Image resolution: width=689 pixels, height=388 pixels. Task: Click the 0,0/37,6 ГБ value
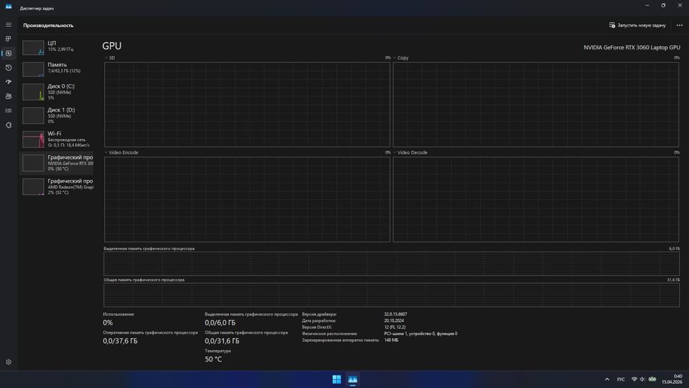(120, 341)
